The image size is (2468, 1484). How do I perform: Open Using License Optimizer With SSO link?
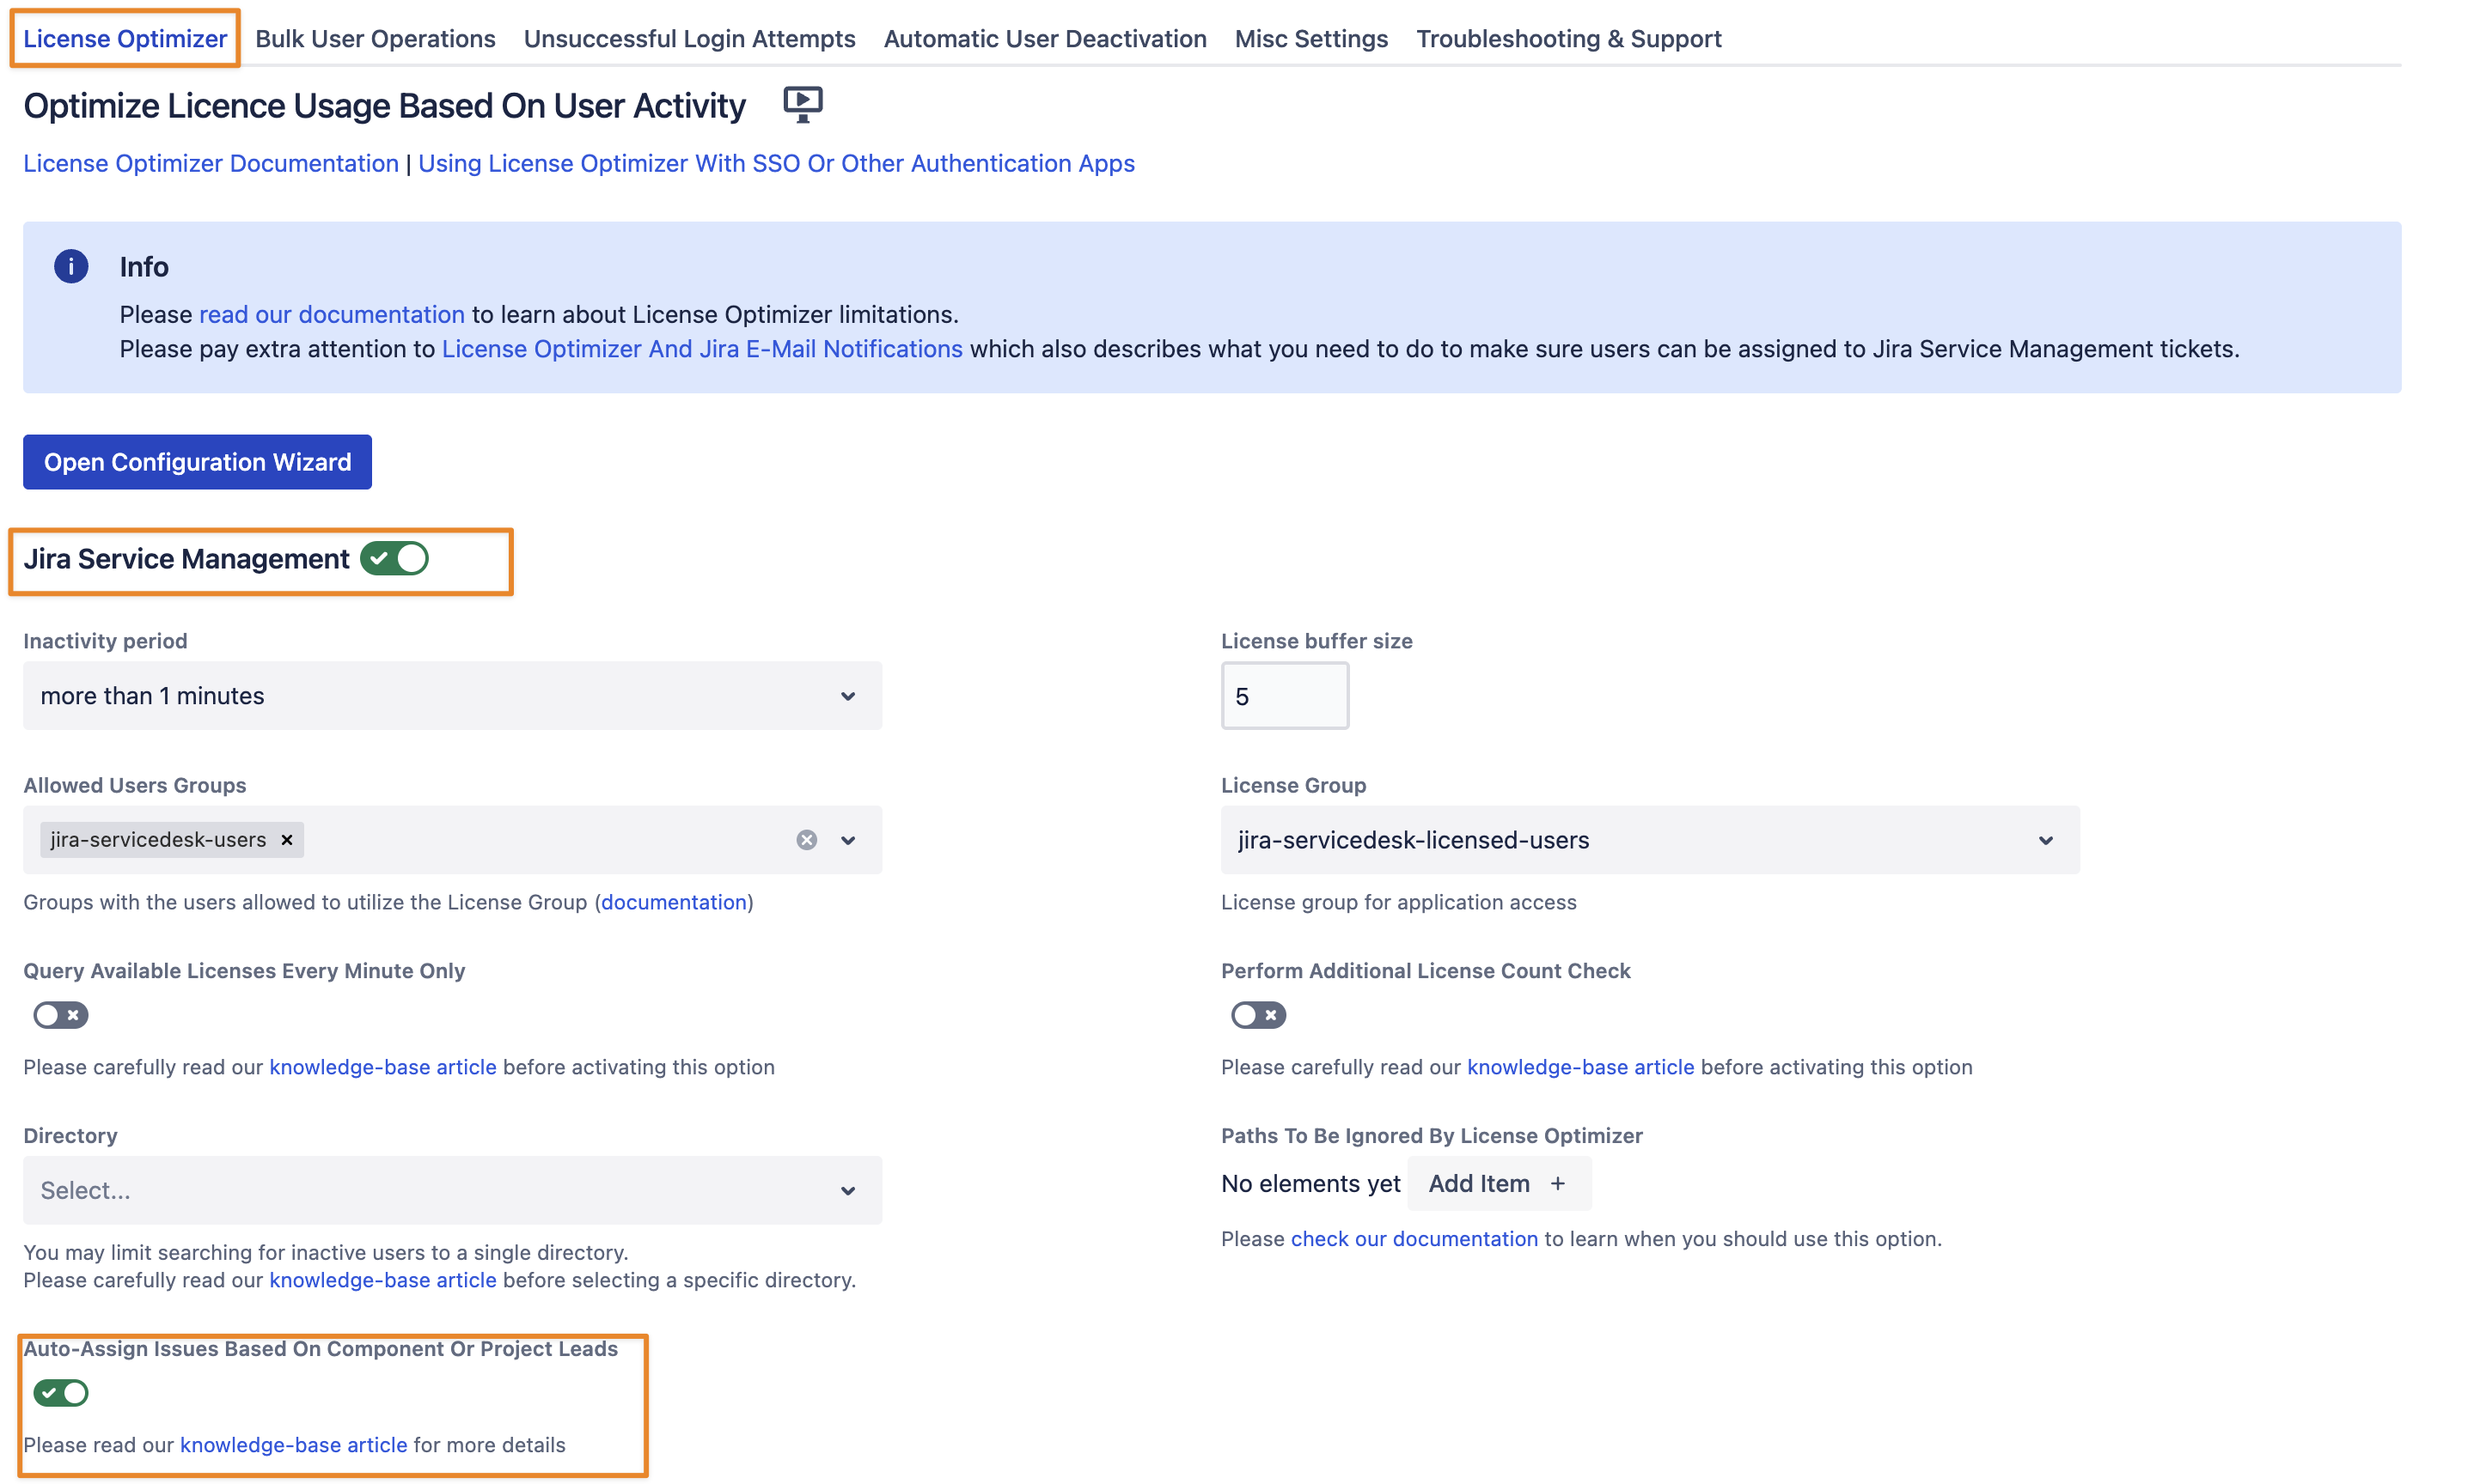tap(776, 163)
